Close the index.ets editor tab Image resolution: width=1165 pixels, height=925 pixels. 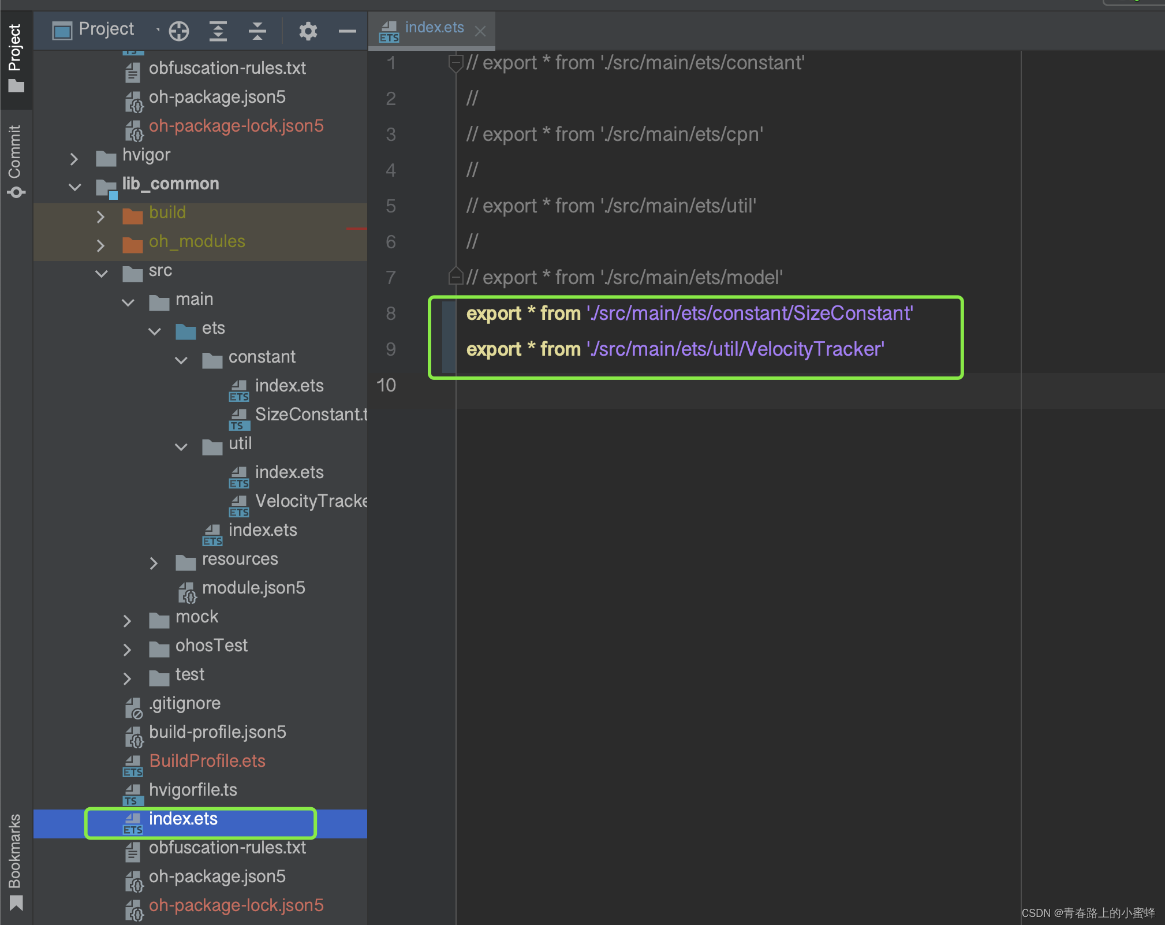click(x=480, y=31)
